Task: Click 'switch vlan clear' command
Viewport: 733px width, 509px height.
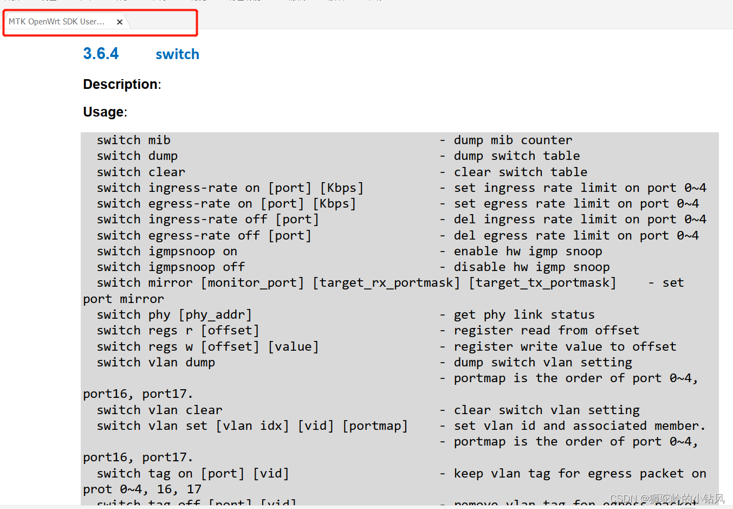Action: tap(160, 410)
